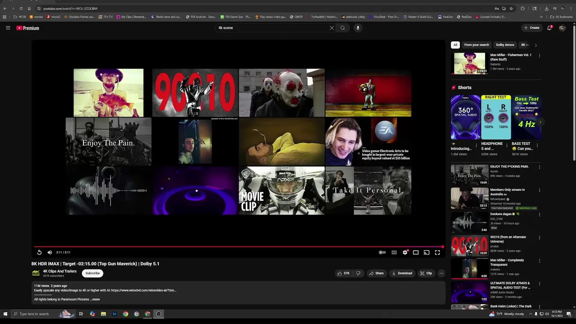The image size is (576, 324).
Task: Select the All filter chip
Action: coord(455,45)
